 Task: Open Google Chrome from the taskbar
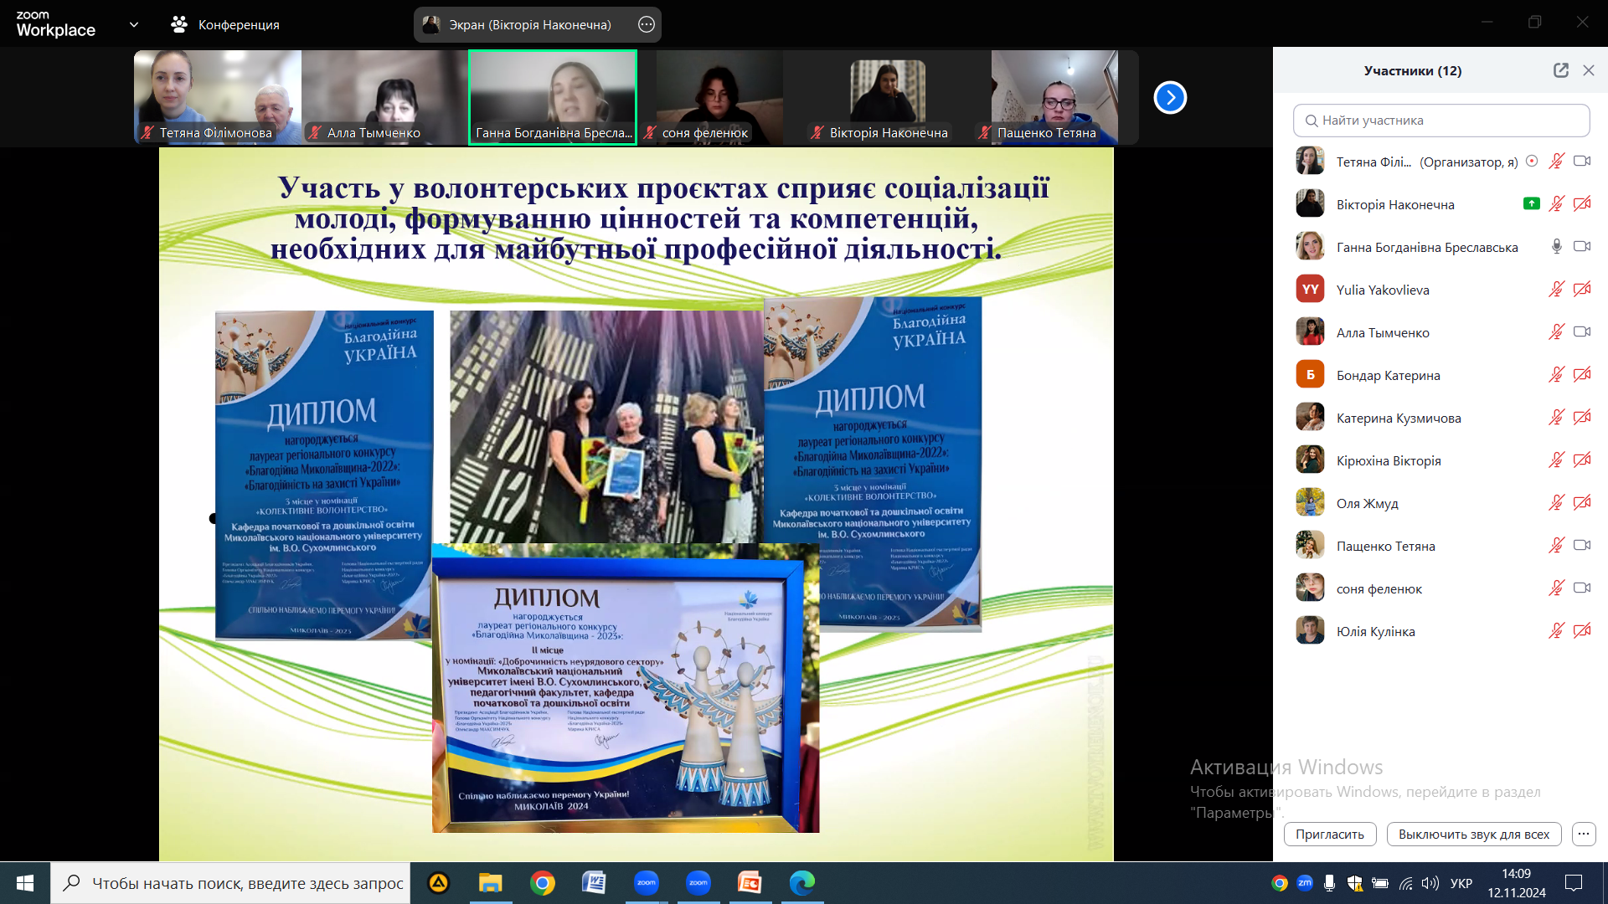pos(543,883)
